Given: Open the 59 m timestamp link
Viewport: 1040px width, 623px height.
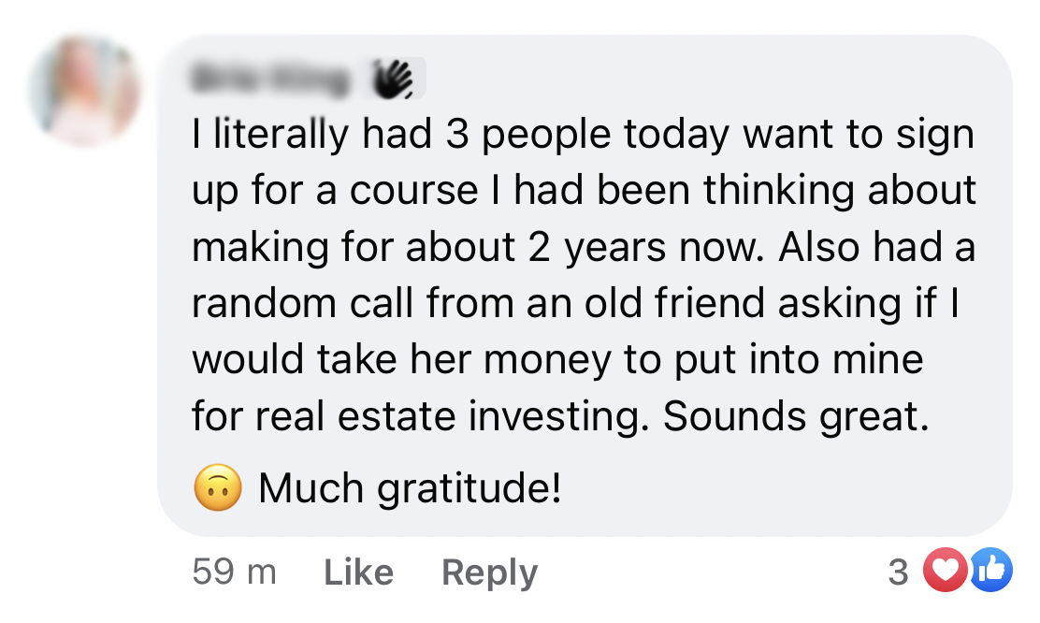Looking at the screenshot, I should [x=234, y=572].
